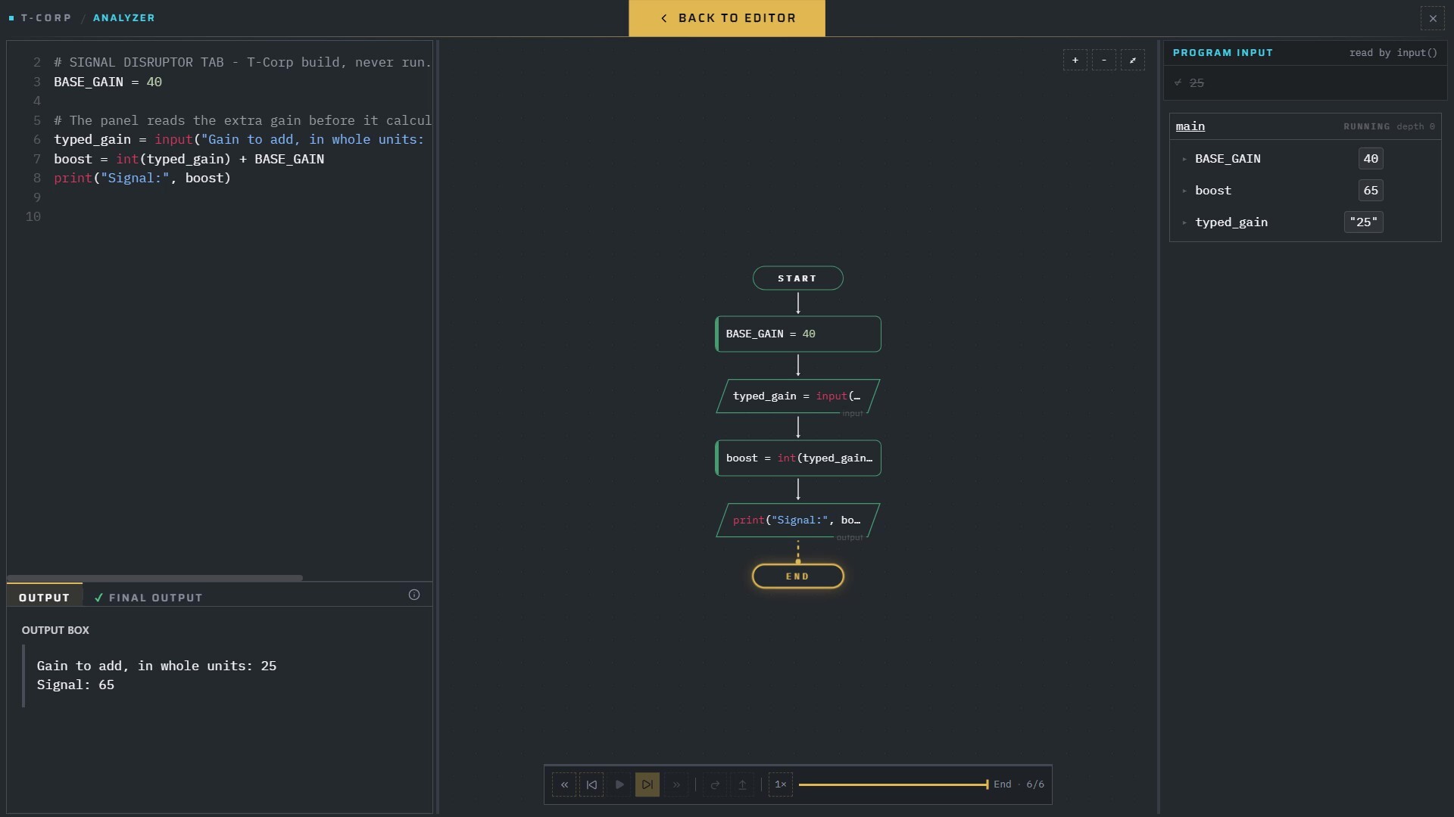Click the T-CORP breadcrumb
Image resolution: width=1454 pixels, height=817 pixels.
click(x=46, y=17)
